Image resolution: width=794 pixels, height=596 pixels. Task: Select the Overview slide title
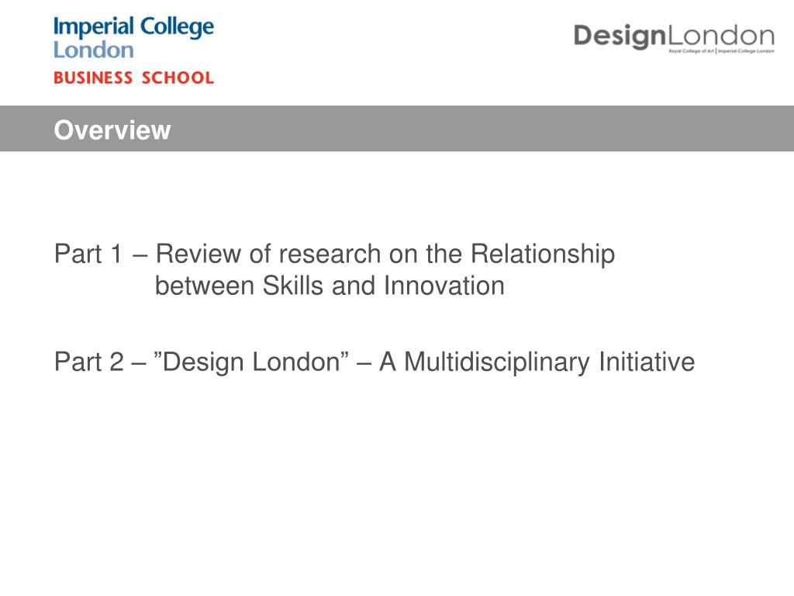(x=112, y=130)
